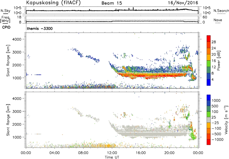Click the grey -25 to 25 Velocity swatch
The height and width of the screenshot is (159, 229).
[x=209, y=120]
